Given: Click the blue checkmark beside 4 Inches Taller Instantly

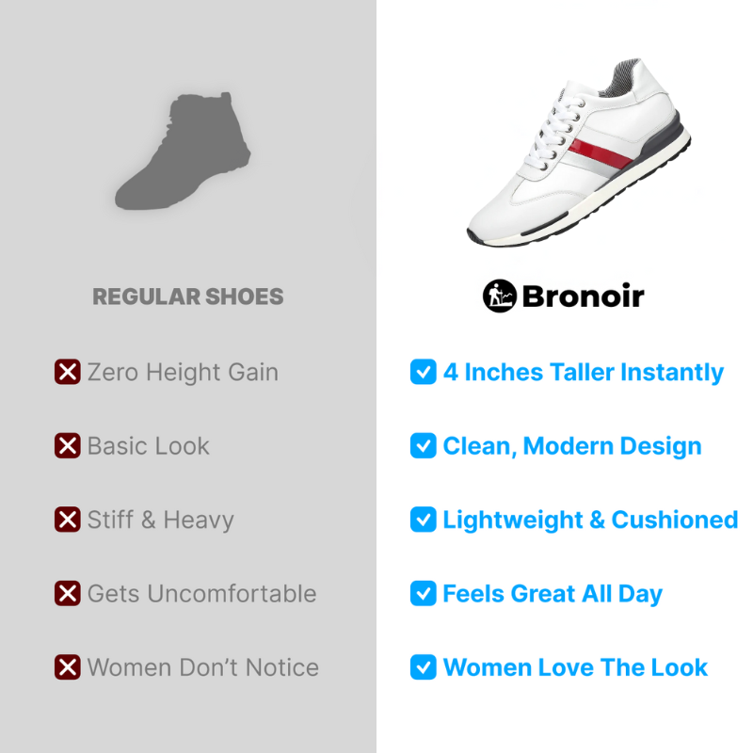Looking at the screenshot, I should pos(423,372).
